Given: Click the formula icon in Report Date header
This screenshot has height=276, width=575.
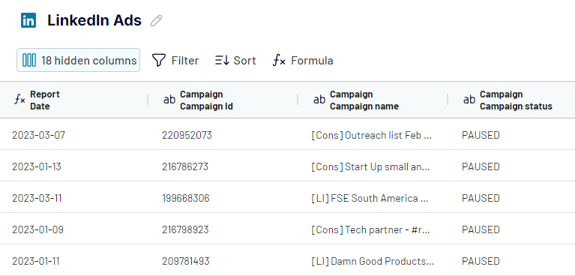Looking at the screenshot, I should coord(19,99).
